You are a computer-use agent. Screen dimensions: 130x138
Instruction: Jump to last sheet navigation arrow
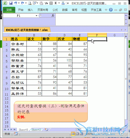click(15, 130)
